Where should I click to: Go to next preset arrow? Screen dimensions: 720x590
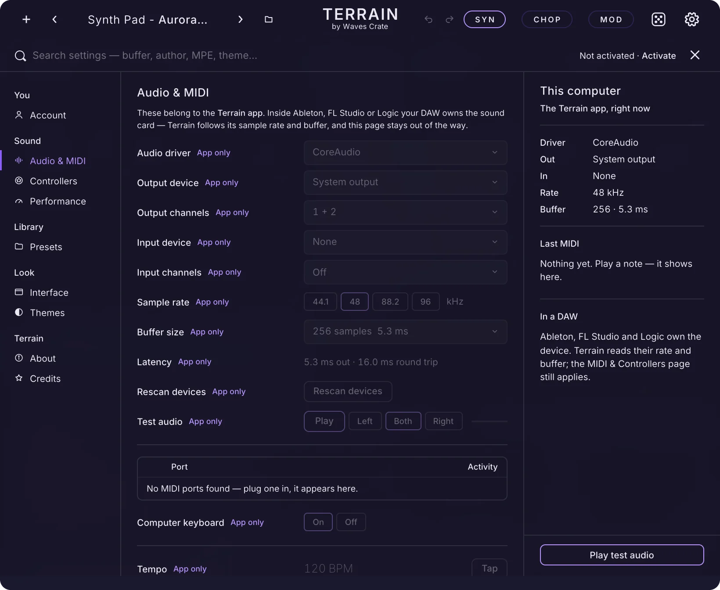(240, 19)
